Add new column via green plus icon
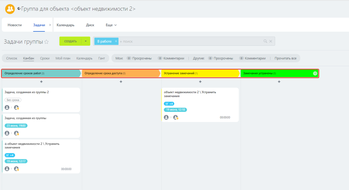349x190 pixels. 315,73
